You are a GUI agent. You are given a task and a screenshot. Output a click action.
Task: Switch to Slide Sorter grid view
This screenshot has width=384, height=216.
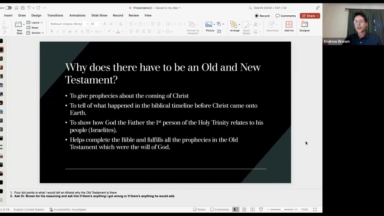click(244, 209)
